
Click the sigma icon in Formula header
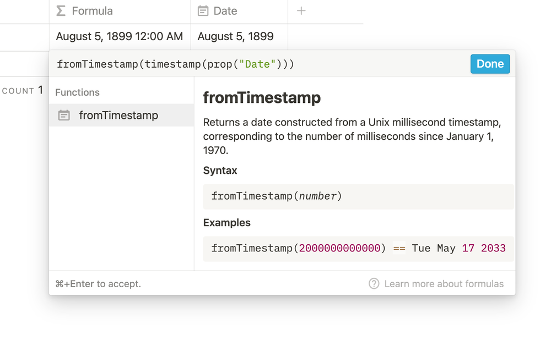(x=61, y=11)
